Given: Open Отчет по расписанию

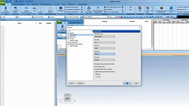Looking at the screenshot, I should tap(111, 12).
